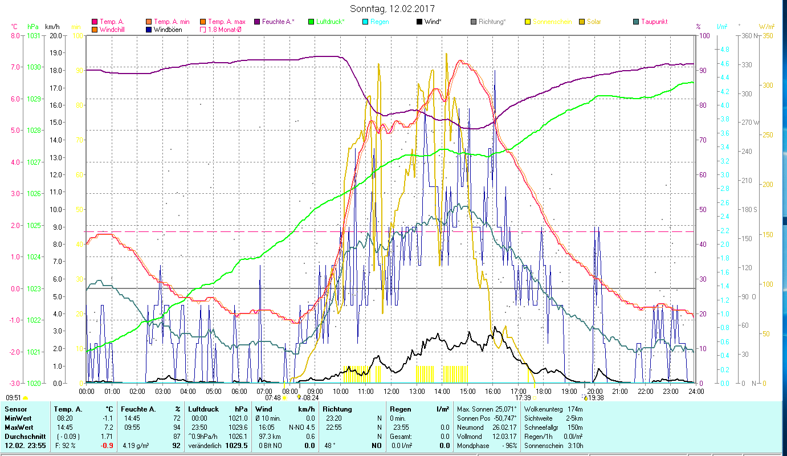Click the sunset marker at 19:38
787x456 pixels.
pos(585,397)
